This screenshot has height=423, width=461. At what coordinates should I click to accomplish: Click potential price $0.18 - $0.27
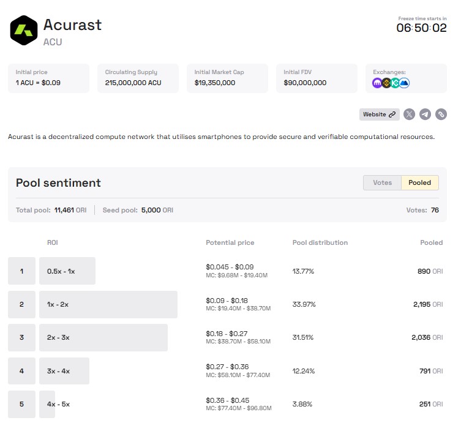pos(227,334)
